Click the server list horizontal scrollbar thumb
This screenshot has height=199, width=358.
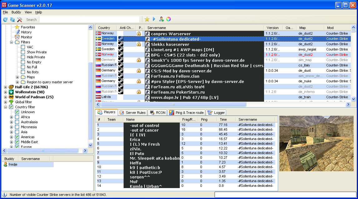[173, 104]
